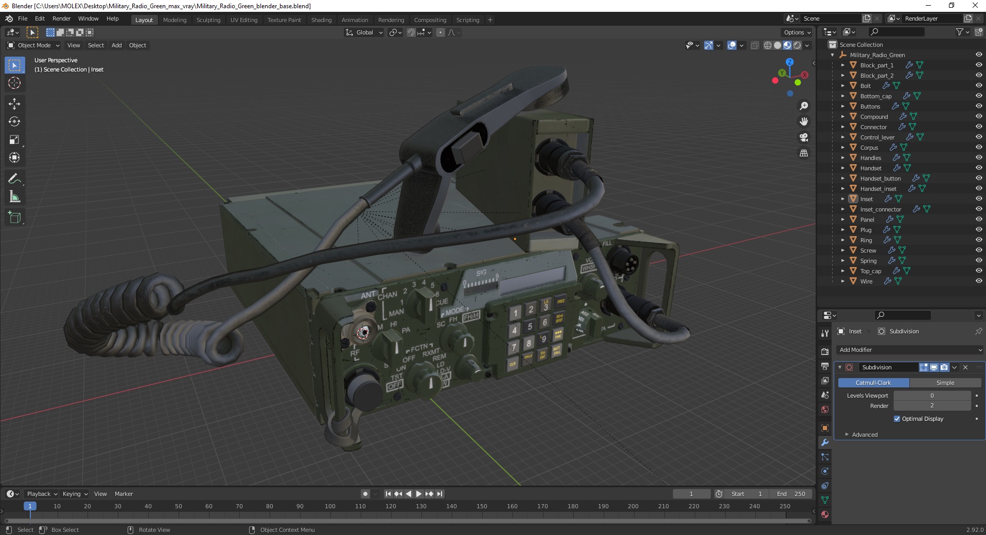This screenshot has height=535, width=986.
Task: Toggle Optimal Display checkbox
Action: point(897,419)
